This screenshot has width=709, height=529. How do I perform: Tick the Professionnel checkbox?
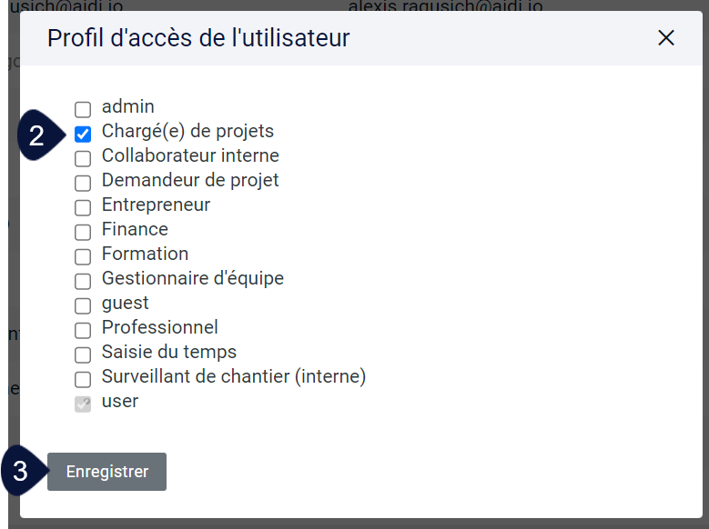pos(83,330)
